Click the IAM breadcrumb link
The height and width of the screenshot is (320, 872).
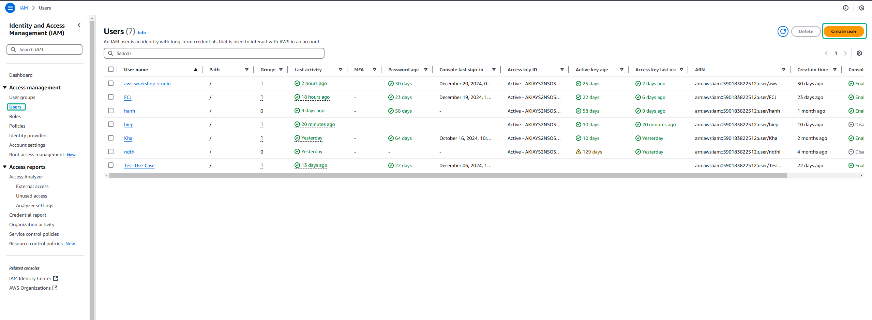click(24, 8)
